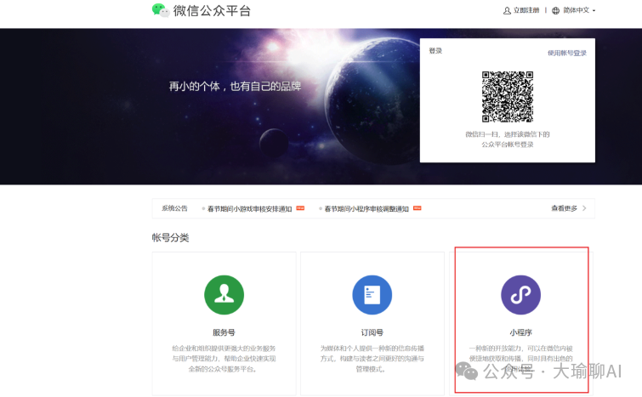The image size is (642, 397).
Task: Click the 系统公告 label
Action: click(174, 208)
